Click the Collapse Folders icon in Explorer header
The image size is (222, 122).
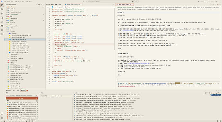(x=44, y=4)
